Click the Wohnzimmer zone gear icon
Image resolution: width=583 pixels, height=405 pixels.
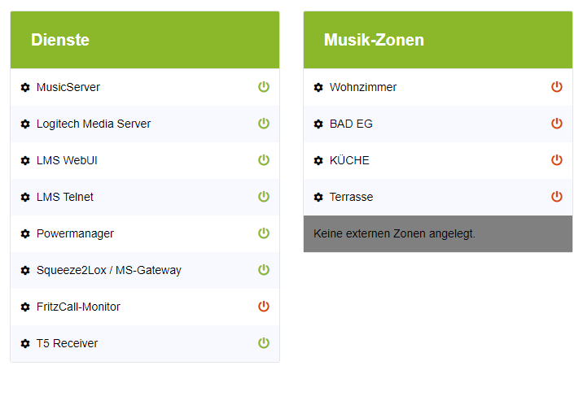click(x=318, y=88)
